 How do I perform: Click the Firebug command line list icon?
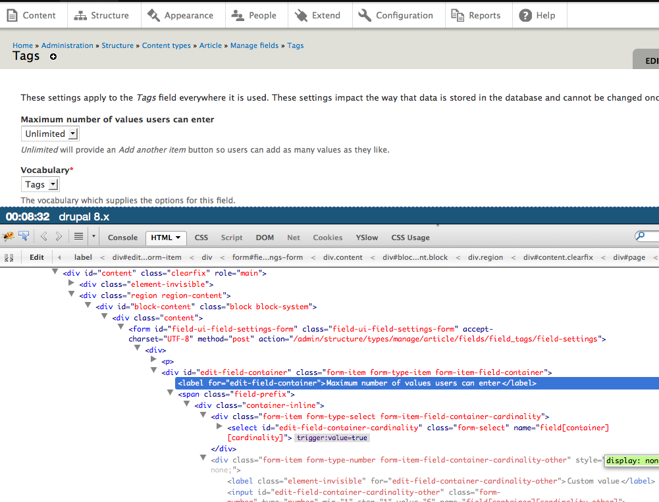[x=78, y=236]
